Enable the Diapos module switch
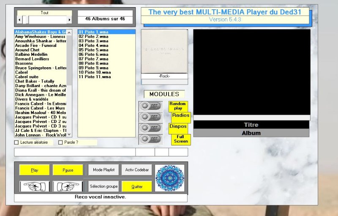Viewport: 338px width, 216px height. tap(150, 128)
